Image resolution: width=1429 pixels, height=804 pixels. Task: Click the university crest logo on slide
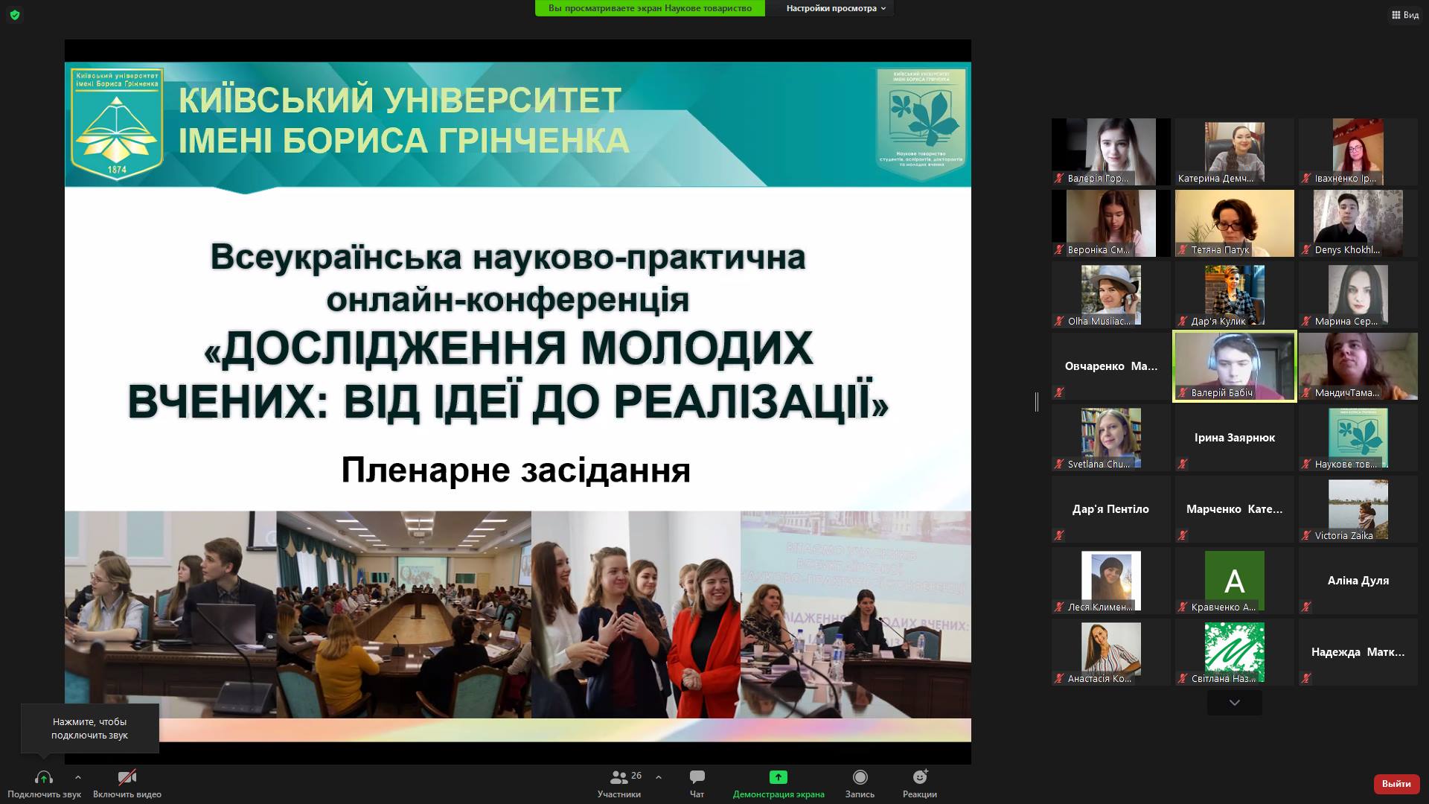pos(117,124)
